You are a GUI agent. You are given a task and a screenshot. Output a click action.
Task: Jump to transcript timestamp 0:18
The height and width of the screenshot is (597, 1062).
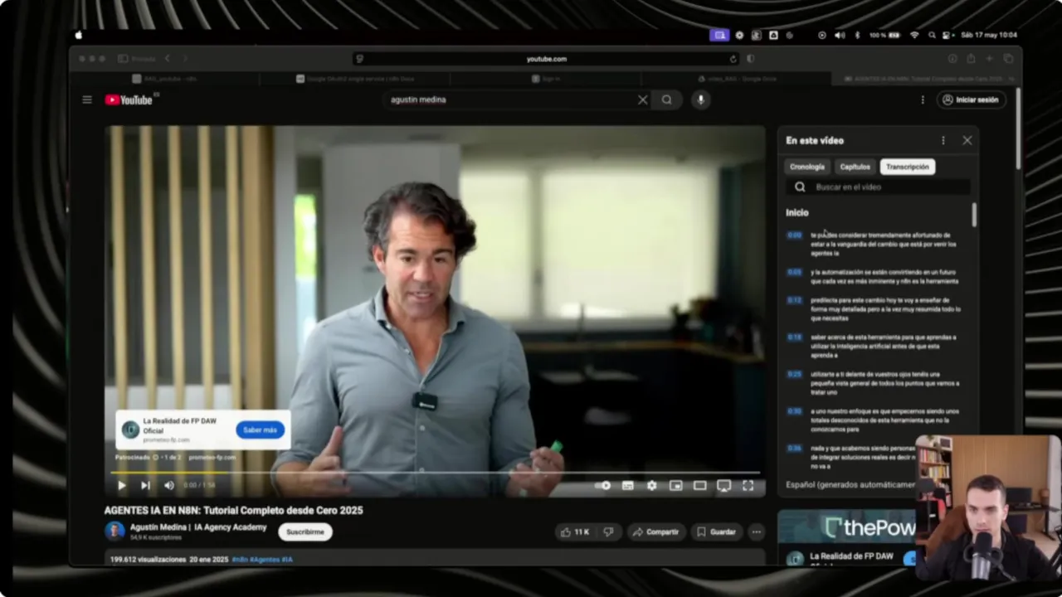[794, 337]
